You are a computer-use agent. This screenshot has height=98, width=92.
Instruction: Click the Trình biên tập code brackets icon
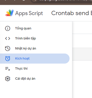(x=8, y=38)
